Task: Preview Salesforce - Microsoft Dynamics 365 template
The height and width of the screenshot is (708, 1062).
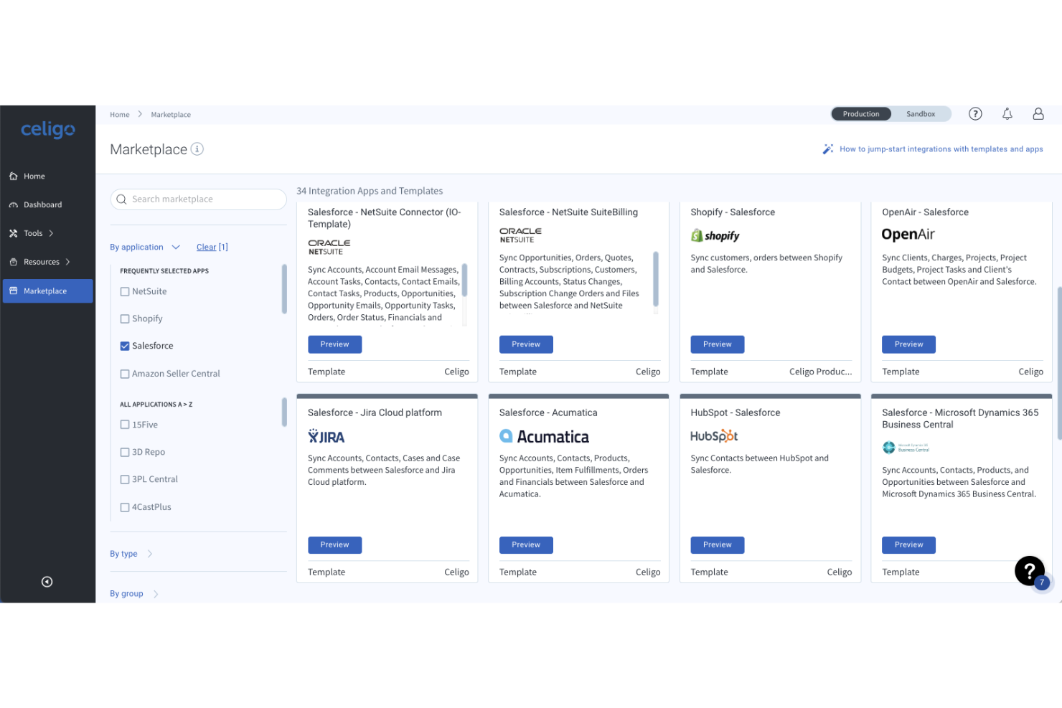Action: 908,545
